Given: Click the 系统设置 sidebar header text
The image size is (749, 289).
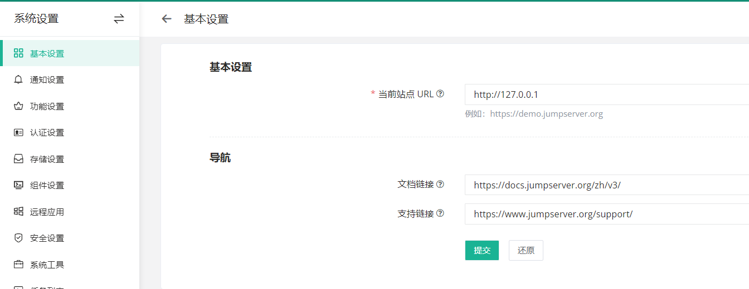Looking at the screenshot, I should (x=36, y=18).
